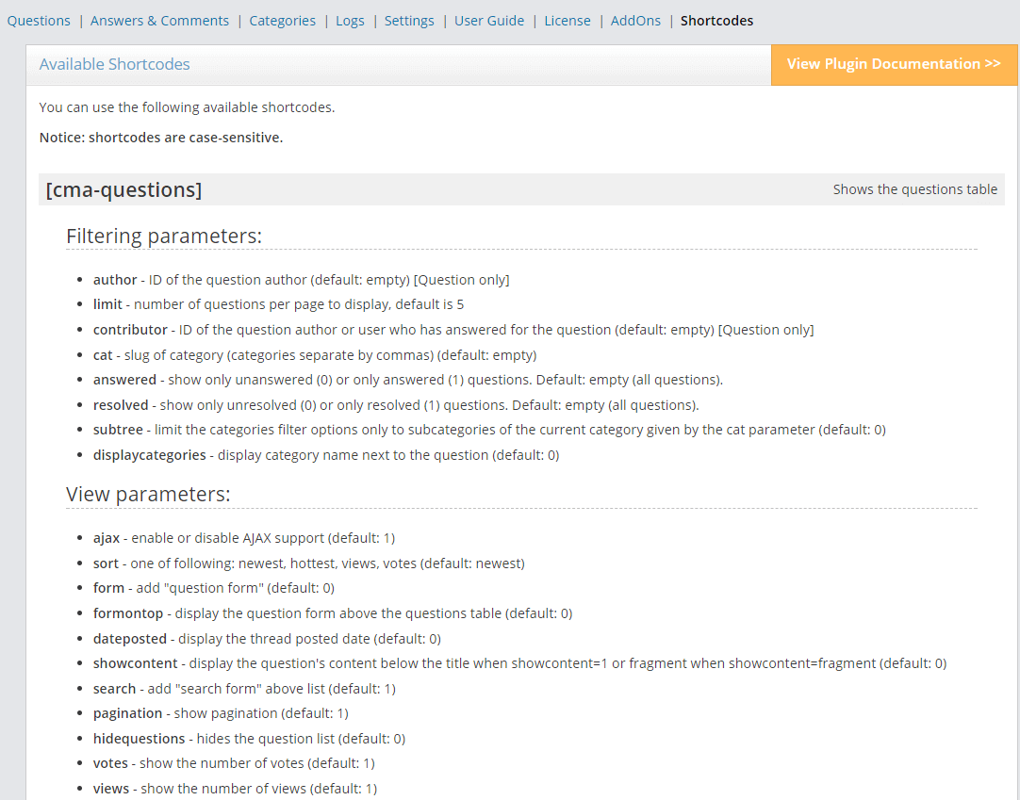Switch to the Categories tab
The height and width of the screenshot is (800, 1020).
point(282,20)
